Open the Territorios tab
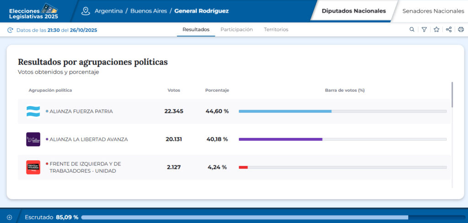This screenshot has width=468, height=223. point(276,30)
